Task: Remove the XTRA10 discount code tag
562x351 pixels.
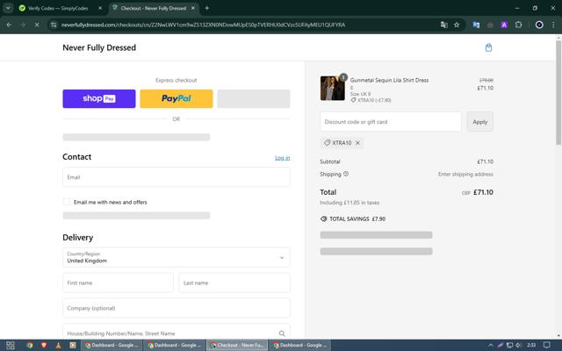Action: pyautogui.click(x=357, y=143)
